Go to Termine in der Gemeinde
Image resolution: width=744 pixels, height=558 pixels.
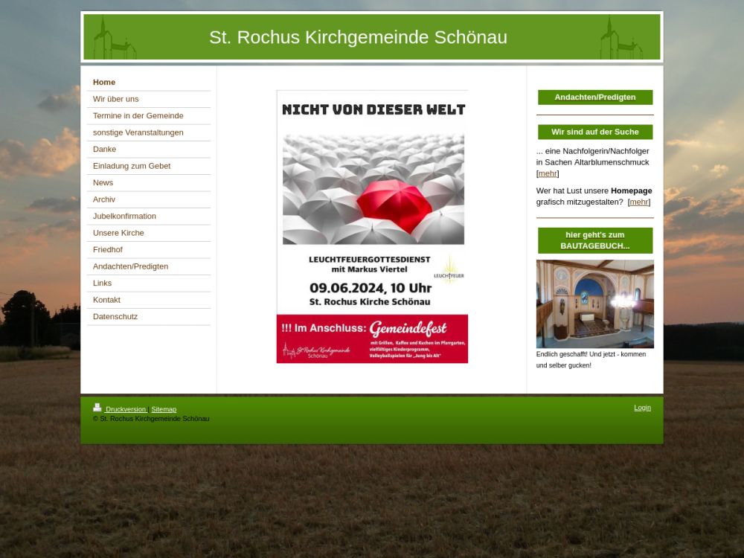(138, 116)
